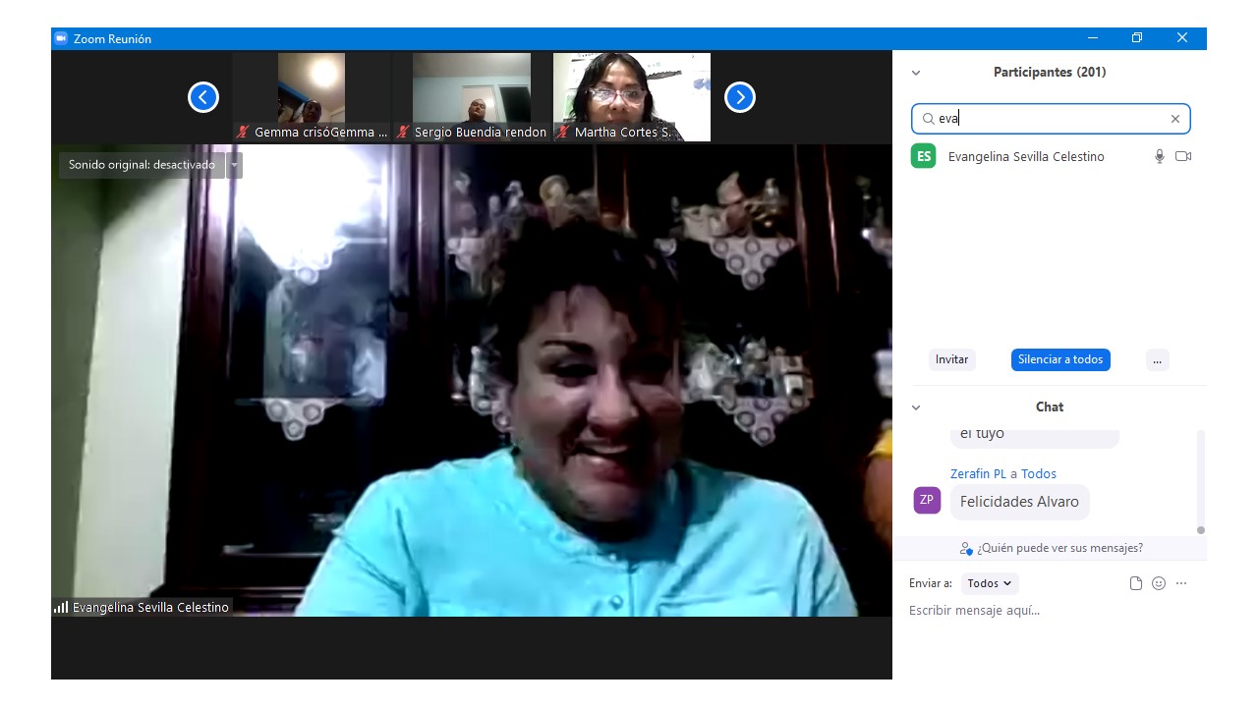Open the Sonido original dropdown arrow
Image resolution: width=1258 pixels, height=707 pixels.
point(235,165)
